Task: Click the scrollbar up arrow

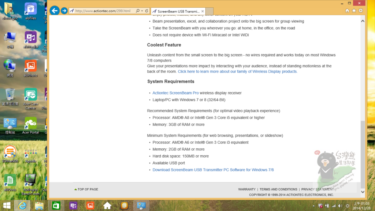Action: coord(363,21)
